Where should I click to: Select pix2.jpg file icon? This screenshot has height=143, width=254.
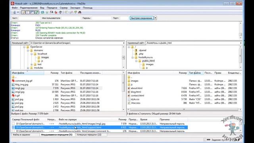(x=13, y=103)
